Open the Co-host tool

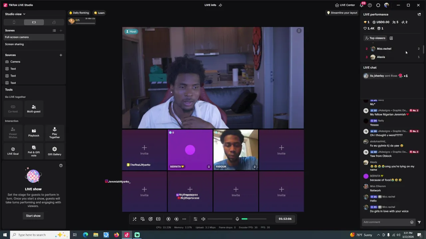(x=13, y=109)
